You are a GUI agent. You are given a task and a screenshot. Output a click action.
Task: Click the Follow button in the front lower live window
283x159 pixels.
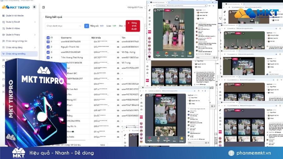coord(159,96)
